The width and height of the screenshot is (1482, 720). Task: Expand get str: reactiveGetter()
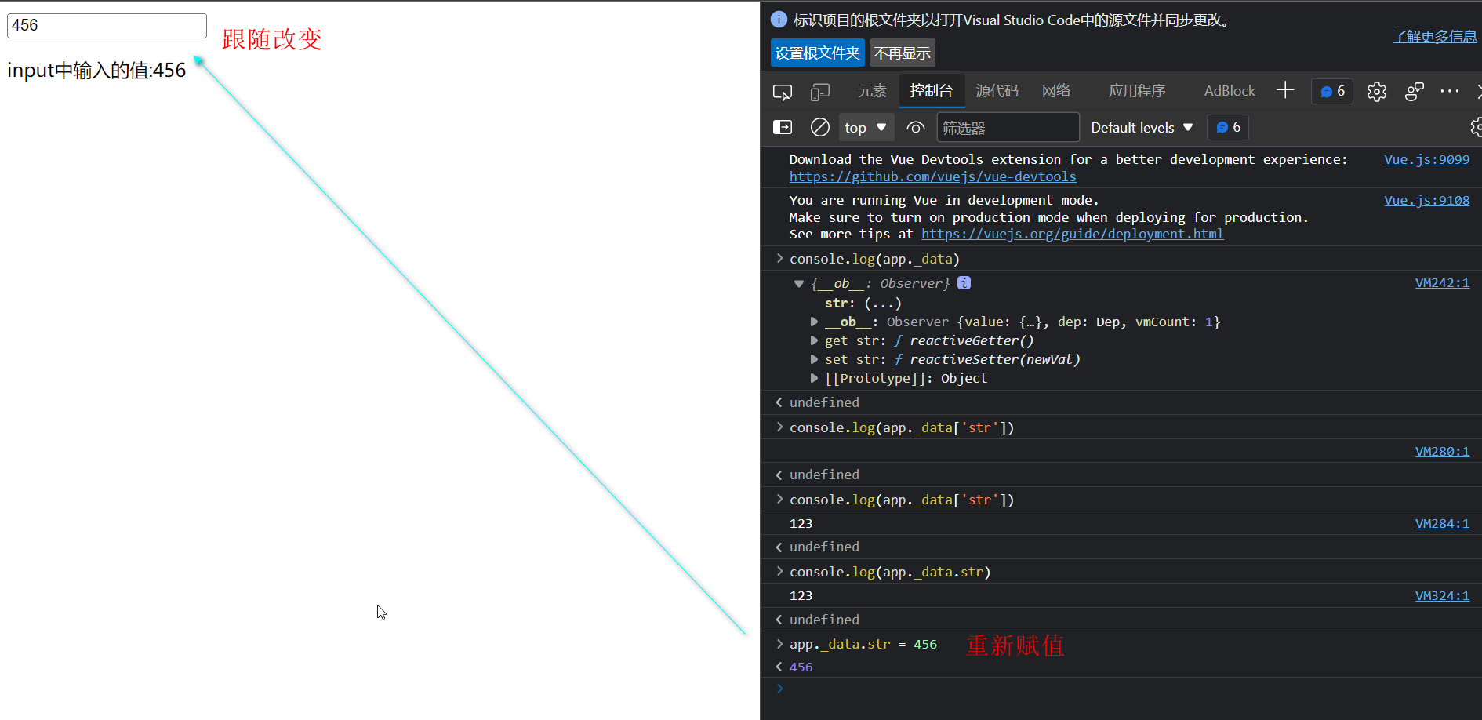(x=814, y=340)
